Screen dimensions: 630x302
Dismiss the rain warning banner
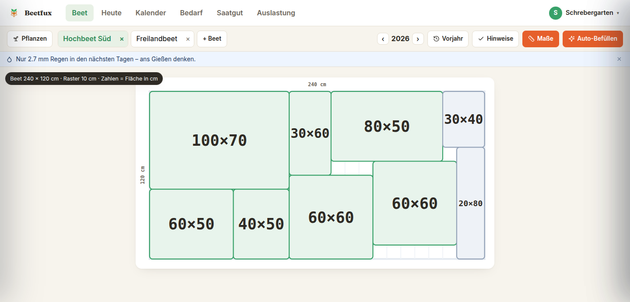(x=619, y=59)
